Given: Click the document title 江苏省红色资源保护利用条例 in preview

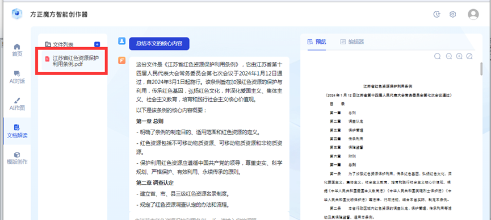Looking at the screenshot, I should point(387,86).
